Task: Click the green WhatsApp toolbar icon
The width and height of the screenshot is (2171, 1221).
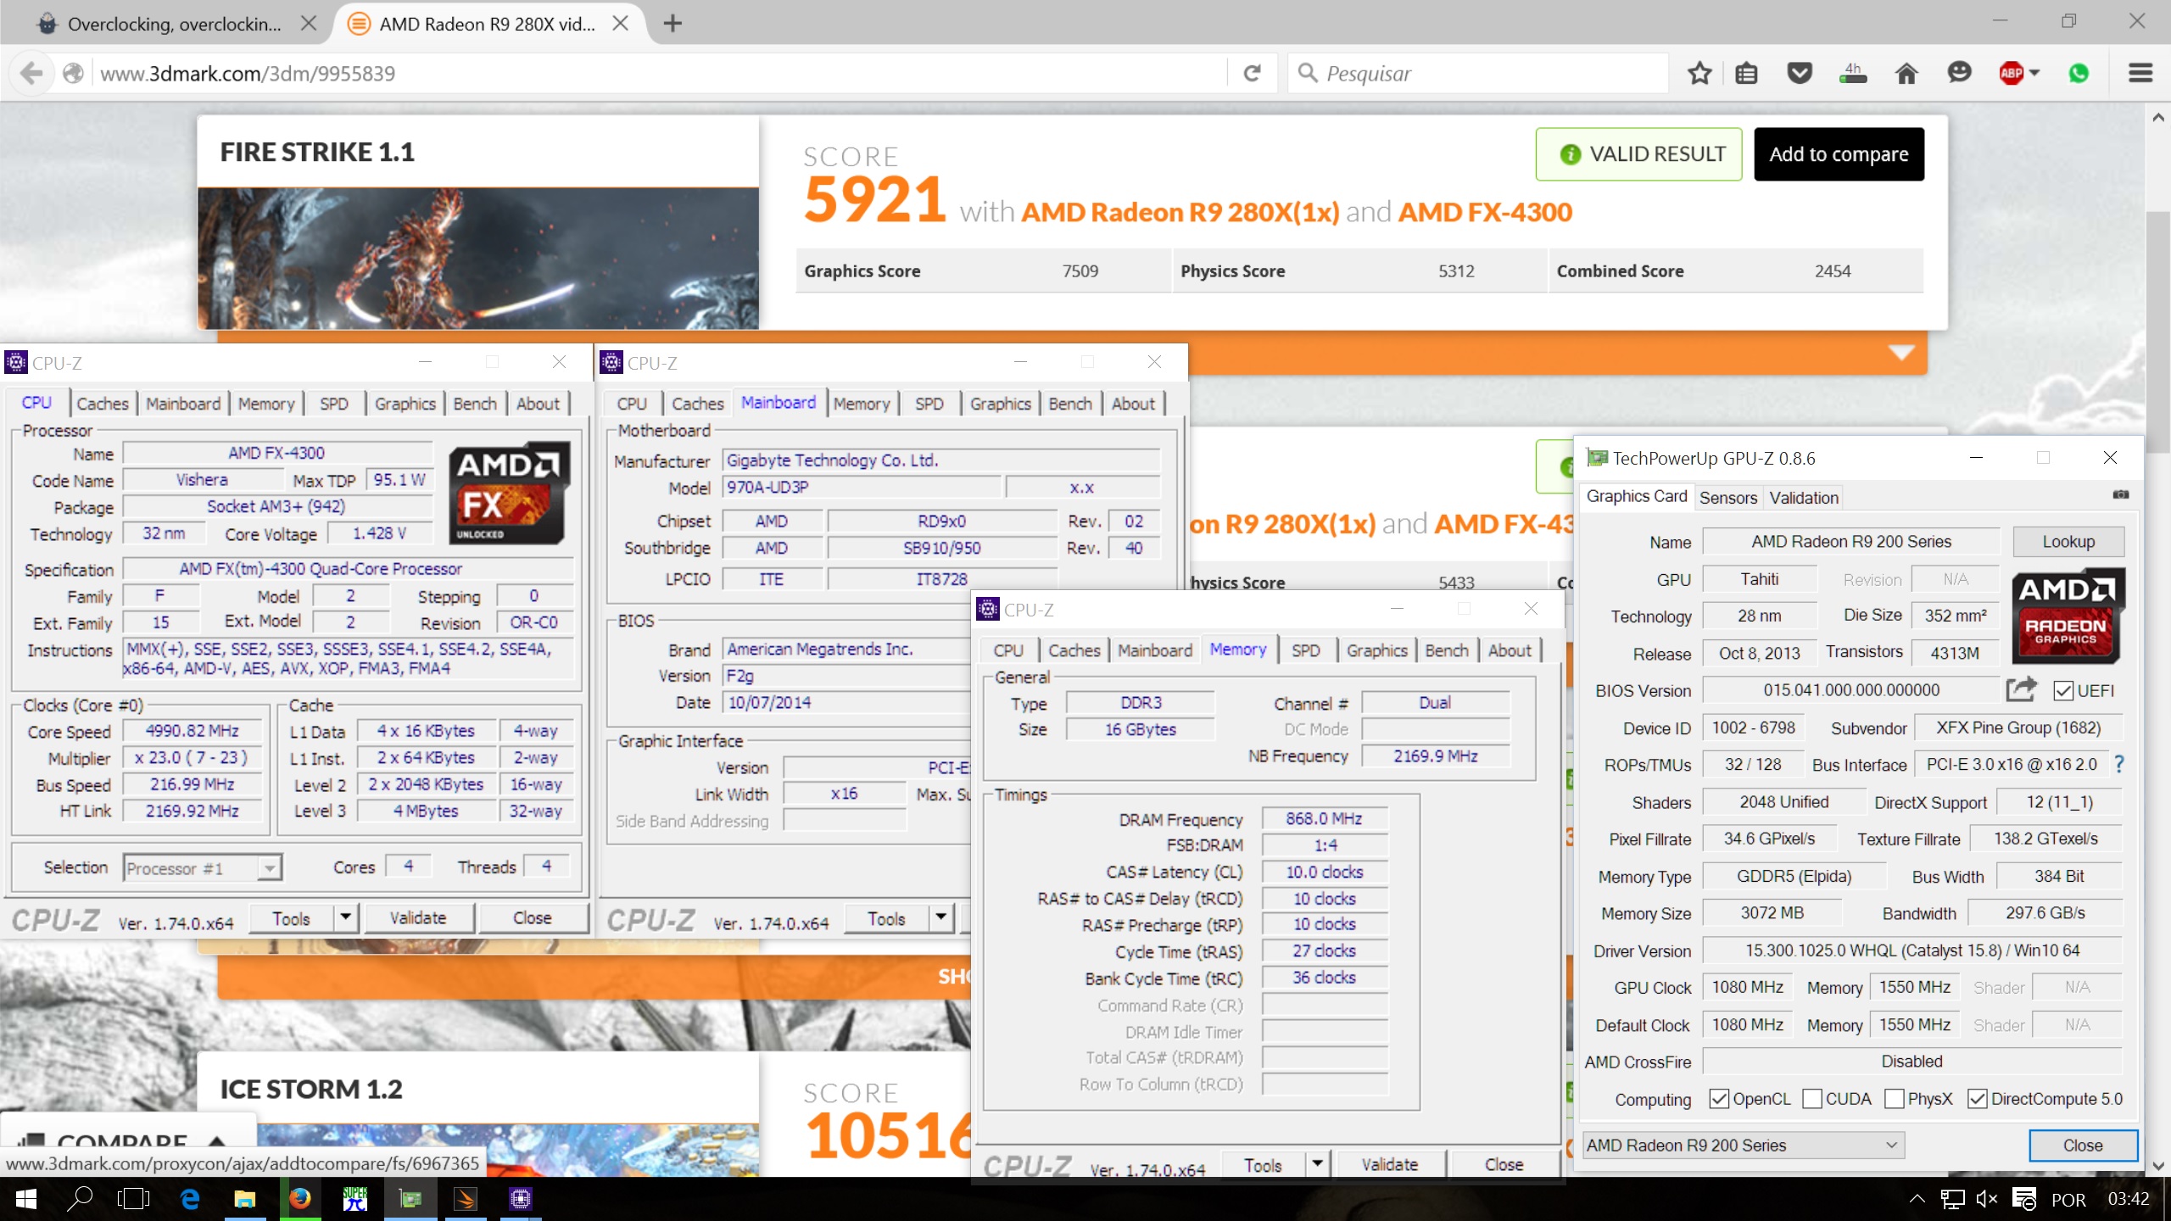Action: (2079, 74)
